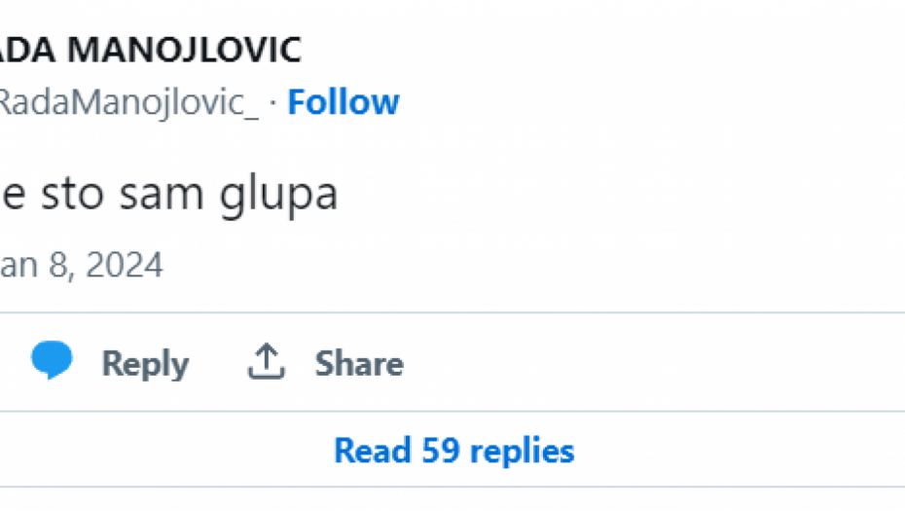905x511 pixels.
Task: Click the word 'sto' in the tweet
Action: [75, 194]
